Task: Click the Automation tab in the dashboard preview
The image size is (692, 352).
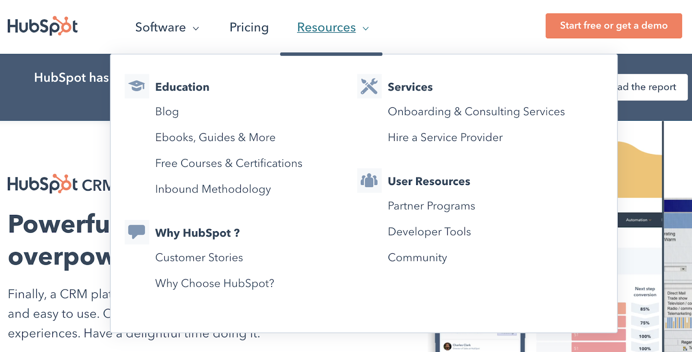Action: point(638,220)
